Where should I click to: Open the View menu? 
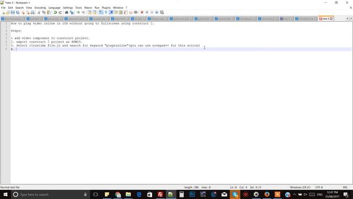point(29,8)
